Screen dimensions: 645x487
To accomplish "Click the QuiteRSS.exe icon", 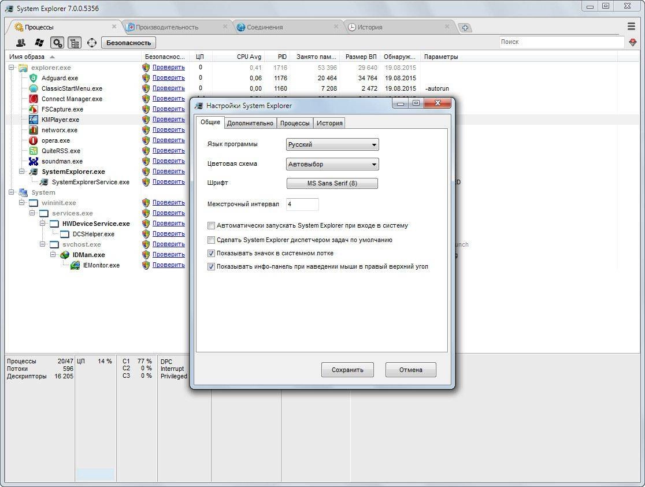I will (x=34, y=151).
